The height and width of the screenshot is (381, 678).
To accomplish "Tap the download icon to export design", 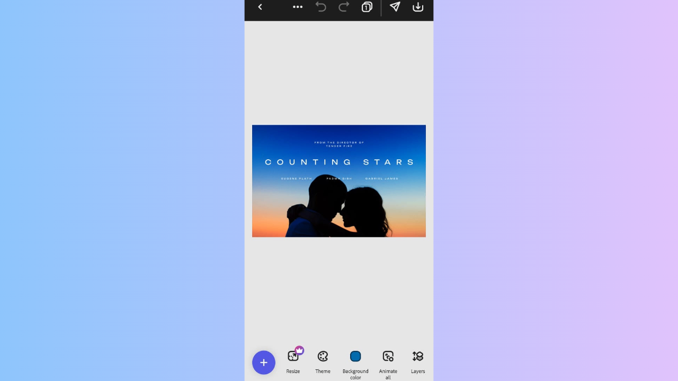I will (x=418, y=7).
